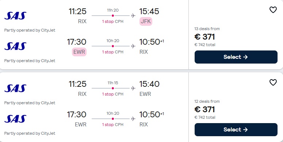Click Select for the 13 deals flight

236,57
